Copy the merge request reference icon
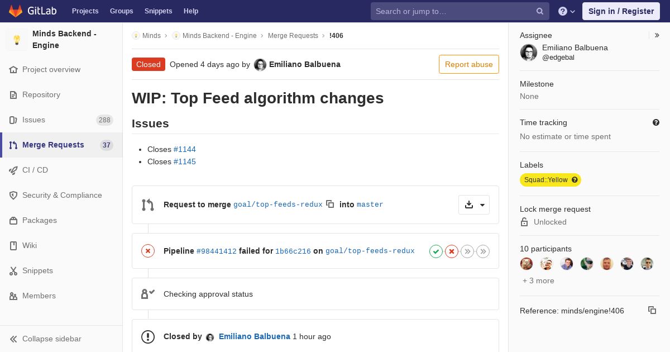 coord(652,310)
